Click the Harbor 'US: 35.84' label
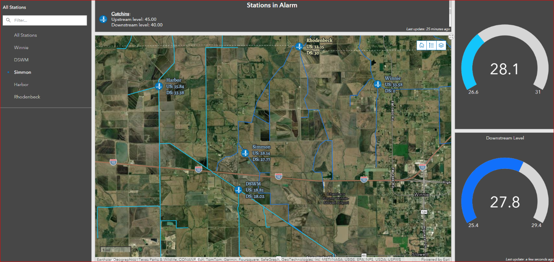This screenshot has width=554, height=262. 175,86
